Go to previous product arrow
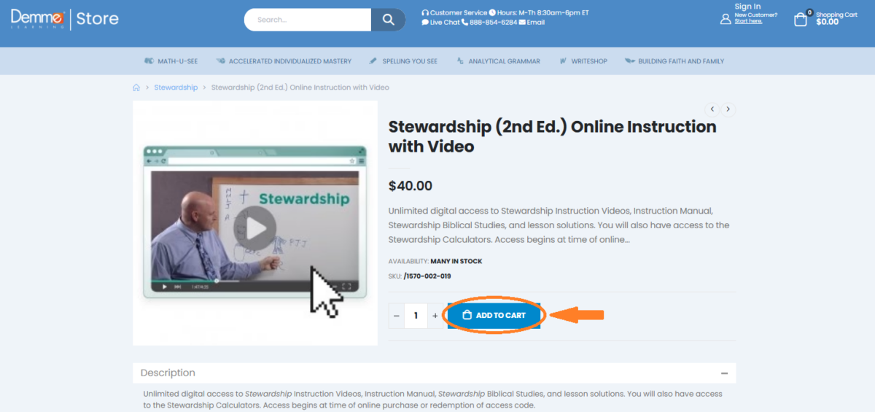 pyautogui.click(x=712, y=109)
